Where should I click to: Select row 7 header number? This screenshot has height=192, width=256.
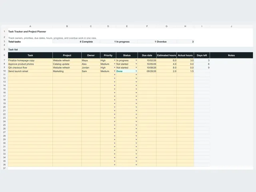click(x=4, y=60)
